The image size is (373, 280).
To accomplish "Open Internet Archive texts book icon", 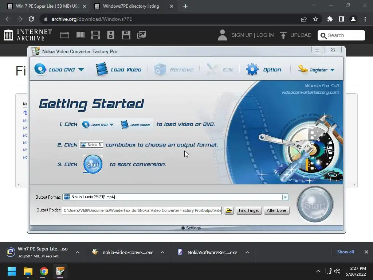I will coord(80,35).
